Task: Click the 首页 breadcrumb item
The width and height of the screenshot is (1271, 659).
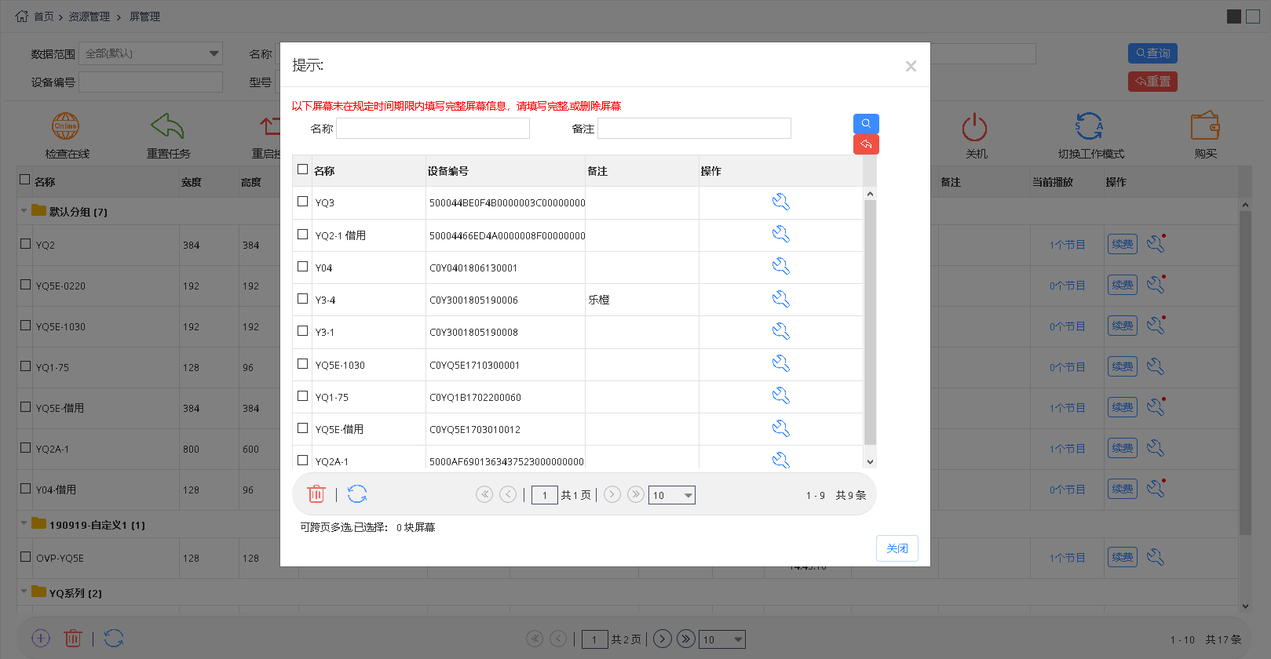Action: pos(44,16)
